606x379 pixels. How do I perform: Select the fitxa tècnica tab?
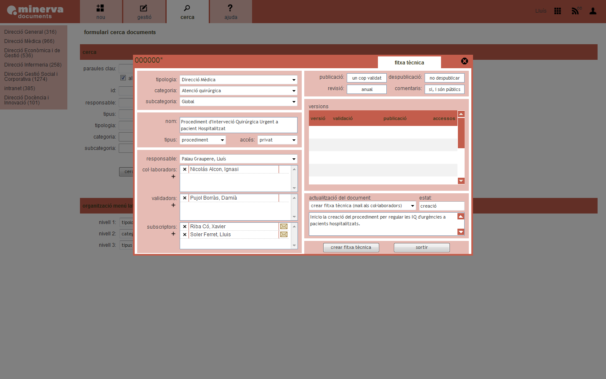pyautogui.click(x=409, y=63)
